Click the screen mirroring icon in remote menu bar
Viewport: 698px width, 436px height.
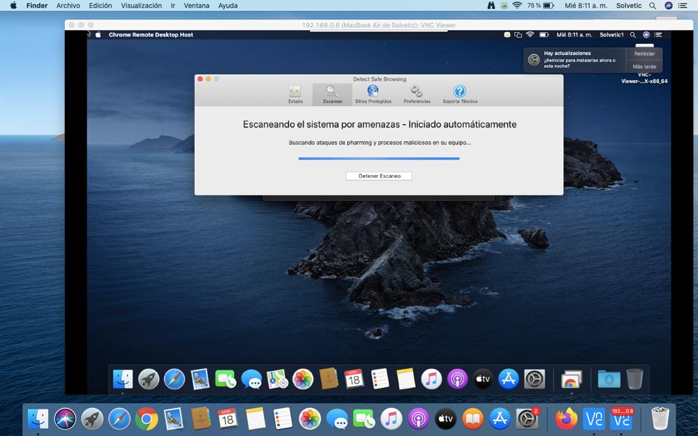click(518, 35)
